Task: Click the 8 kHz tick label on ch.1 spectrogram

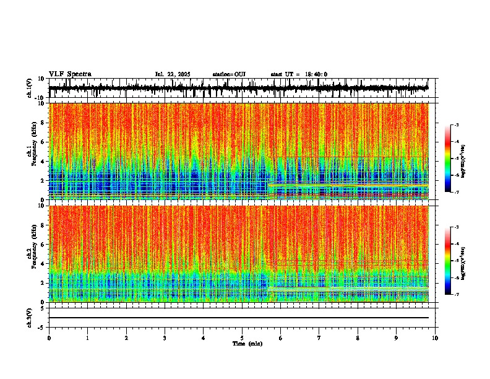Action: point(43,123)
